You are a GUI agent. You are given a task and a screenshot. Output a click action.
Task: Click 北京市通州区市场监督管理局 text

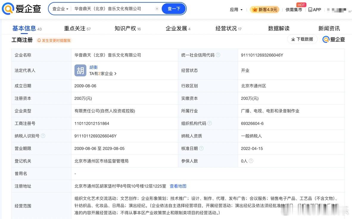click(x=102, y=161)
